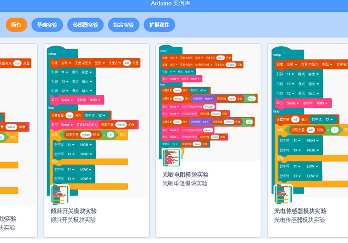Open the 整型 type dropdown in 倾斜开关 card
Screen dimensions: 348x243
tap(100, 63)
